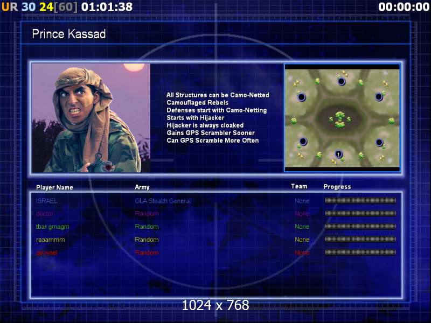Click 'Gains GPS Scrambler Sooner' line
The image size is (431, 323).
211,133
